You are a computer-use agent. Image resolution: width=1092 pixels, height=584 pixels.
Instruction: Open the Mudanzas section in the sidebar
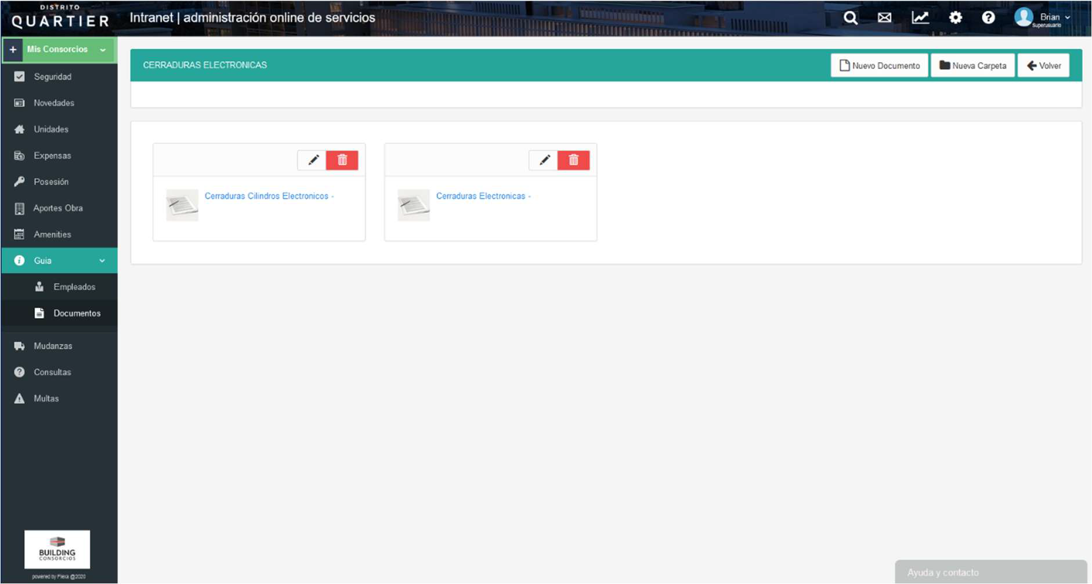(52, 345)
